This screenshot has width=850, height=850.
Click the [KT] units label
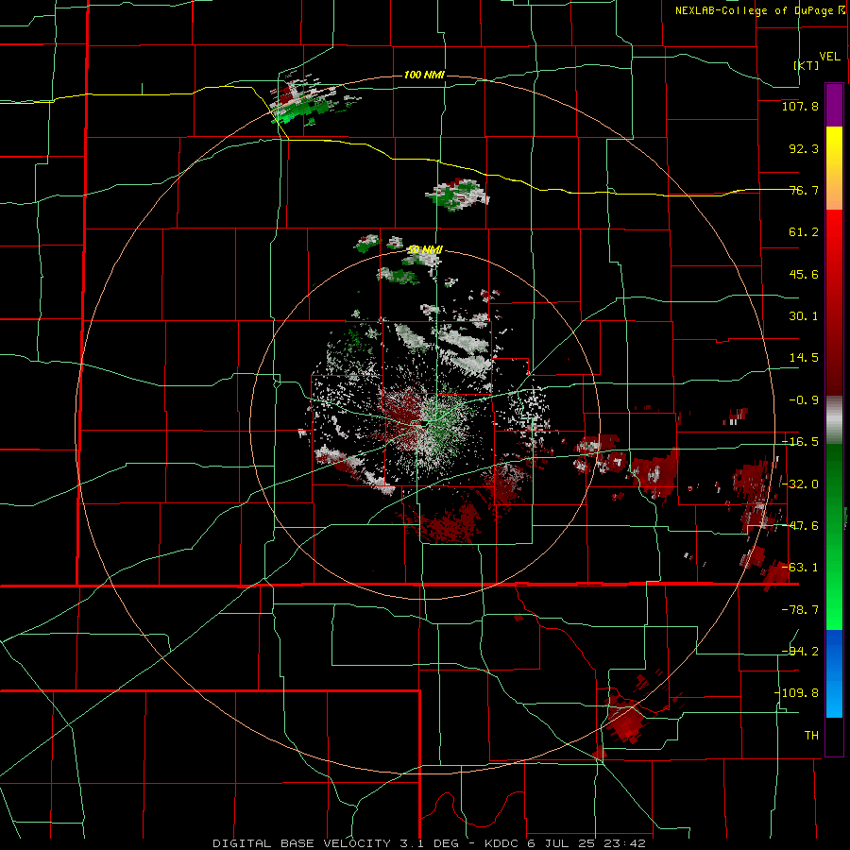click(807, 65)
